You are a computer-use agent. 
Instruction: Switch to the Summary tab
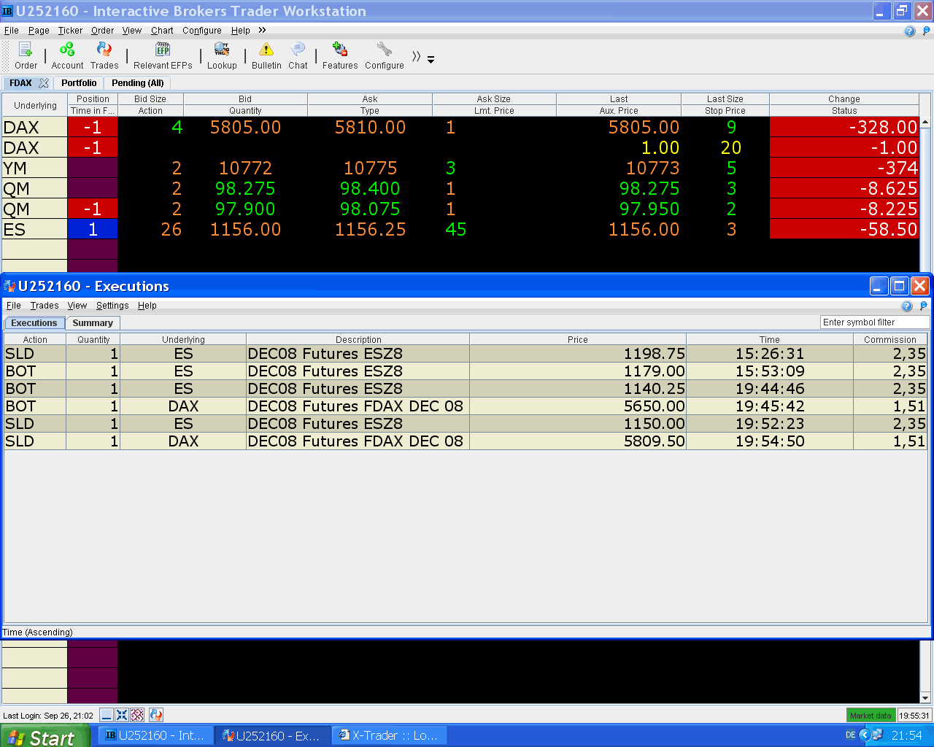(x=93, y=323)
